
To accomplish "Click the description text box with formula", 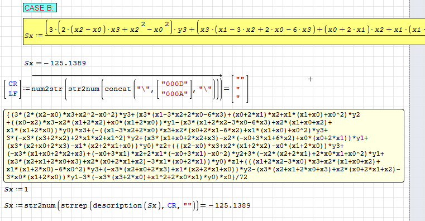I will [x=204, y=146].
